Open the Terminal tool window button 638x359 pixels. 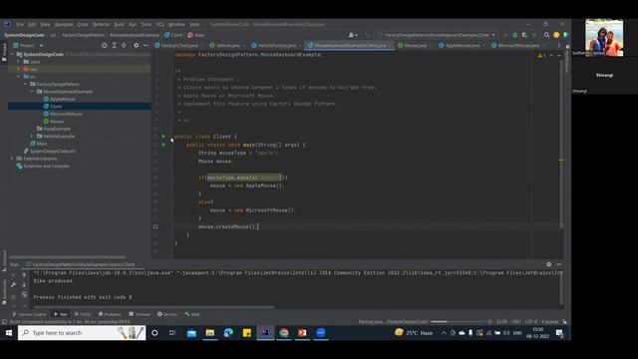click(x=140, y=314)
